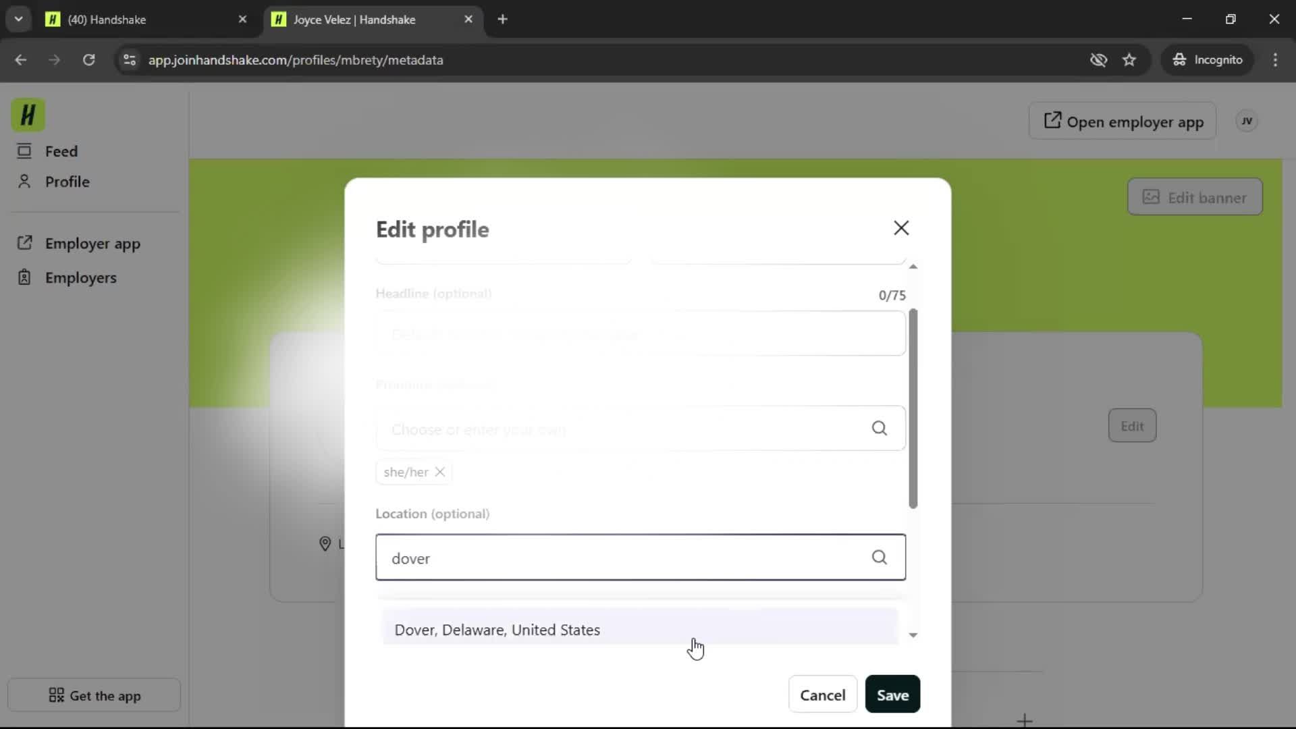Click the Edit button on the profile card
This screenshot has width=1296, height=729.
pyautogui.click(x=1132, y=426)
